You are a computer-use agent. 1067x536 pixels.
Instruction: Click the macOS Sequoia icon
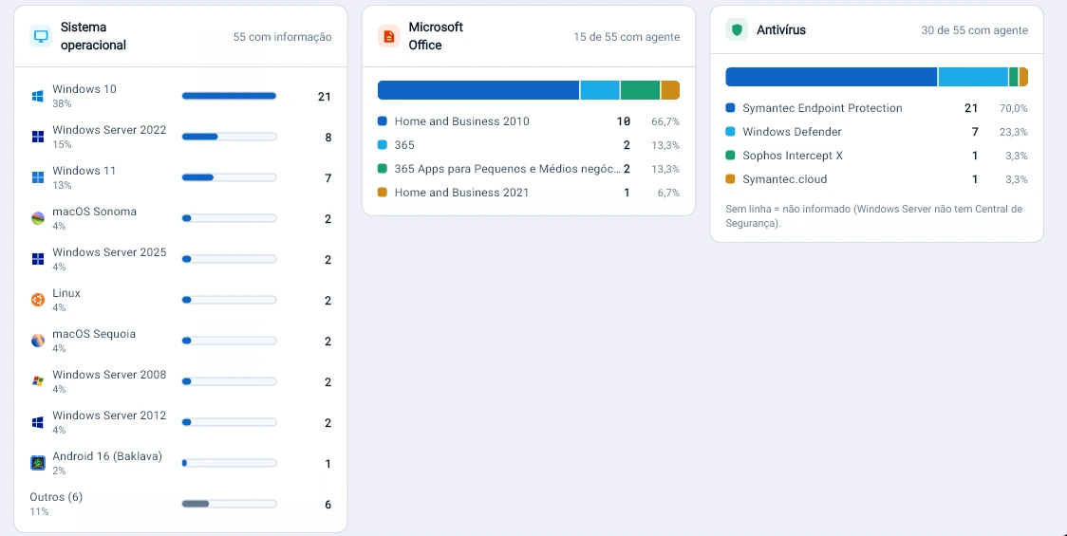tap(38, 341)
